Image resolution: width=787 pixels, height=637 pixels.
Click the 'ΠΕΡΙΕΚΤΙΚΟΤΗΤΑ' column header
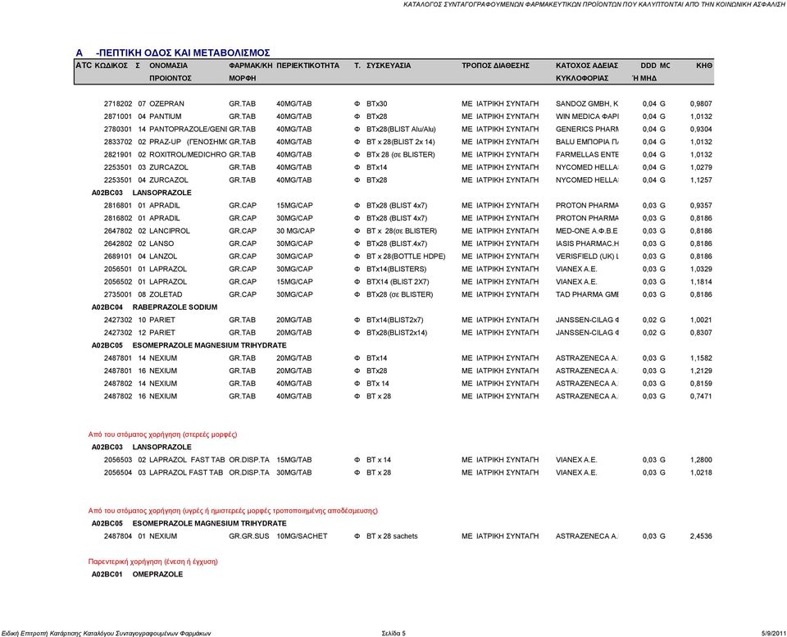pyautogui.click(x=307, y=66)
